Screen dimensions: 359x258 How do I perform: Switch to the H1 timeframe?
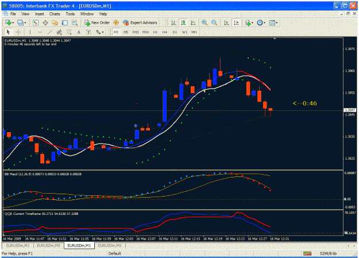[155, 32]
